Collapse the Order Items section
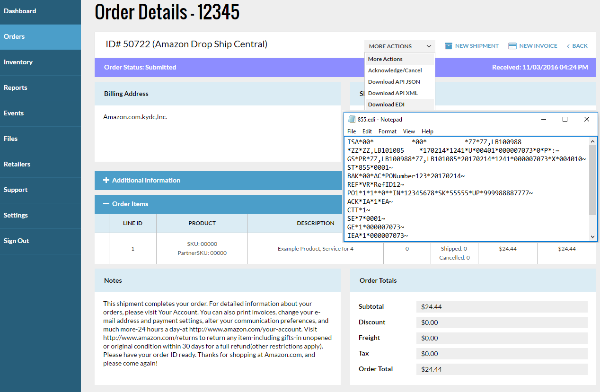 coord(130,204)
